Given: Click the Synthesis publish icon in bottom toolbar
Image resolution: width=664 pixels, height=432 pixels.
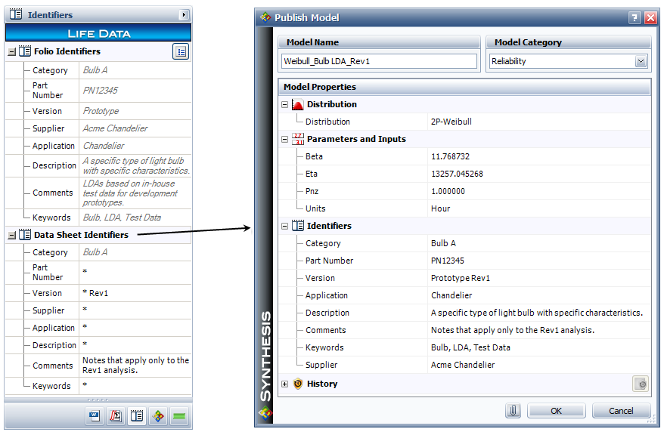Looking at the screenshot, I should (x=158, y=416).
